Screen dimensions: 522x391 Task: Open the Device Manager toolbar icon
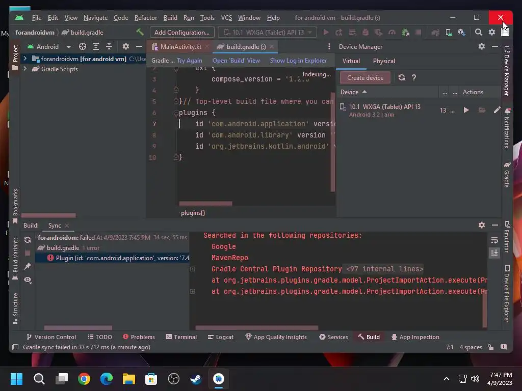tap(449, 32)
